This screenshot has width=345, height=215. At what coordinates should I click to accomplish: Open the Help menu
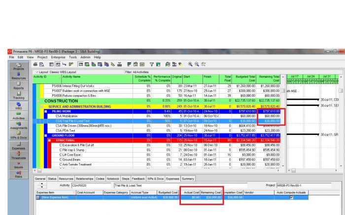(x=97, y=57)
